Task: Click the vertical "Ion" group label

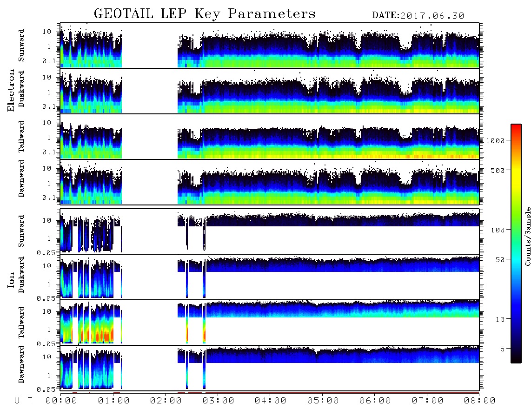Action: (x=11, y=280)
